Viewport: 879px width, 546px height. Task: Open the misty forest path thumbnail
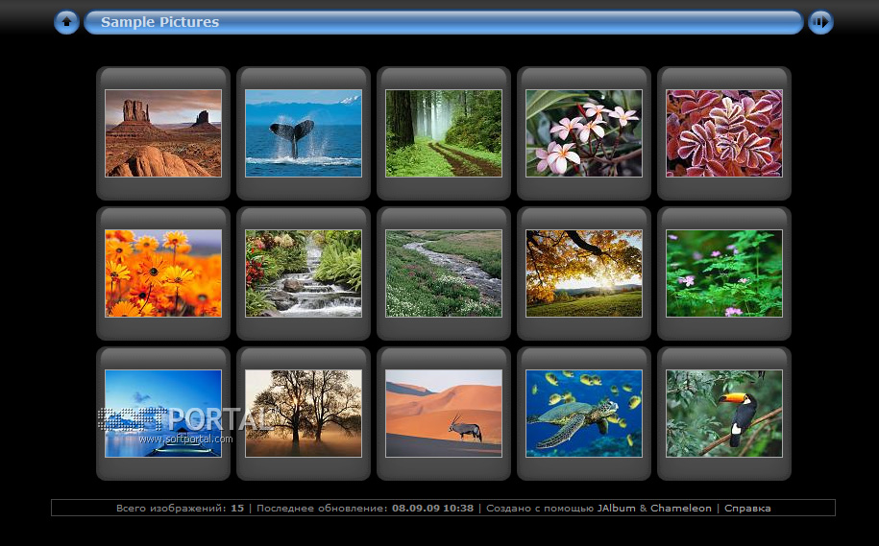tap(444, 133)
